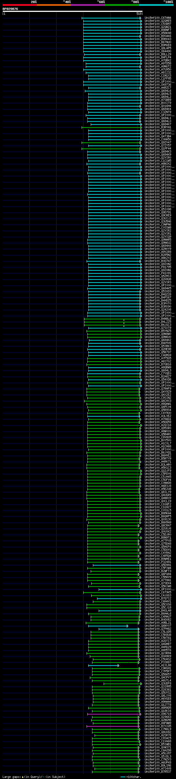
Task: Click the UniRef100_Q95XR0 label
Action: (x=158, y=428)
